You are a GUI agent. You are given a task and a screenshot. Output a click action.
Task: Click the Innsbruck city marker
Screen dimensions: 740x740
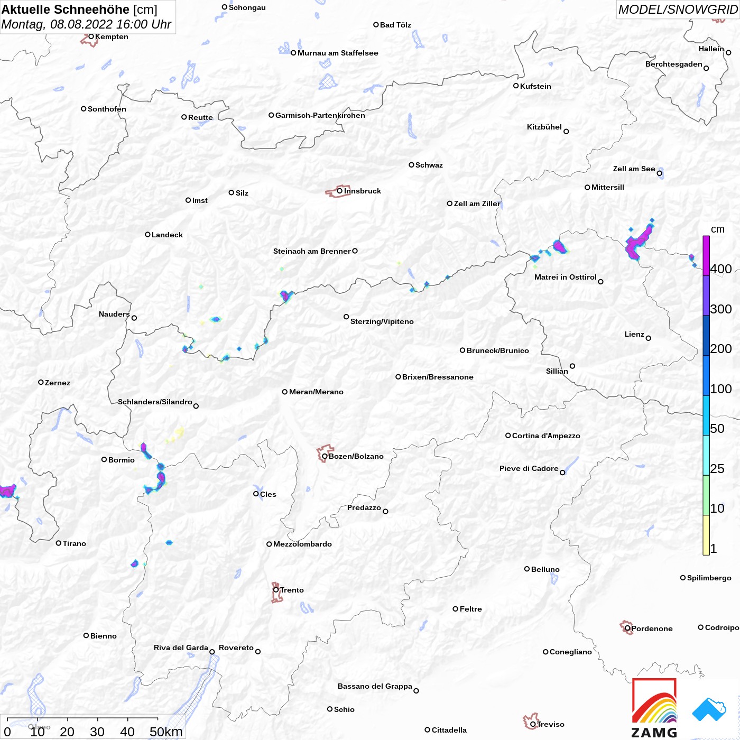pyautogui.click(x=340, y=191)
